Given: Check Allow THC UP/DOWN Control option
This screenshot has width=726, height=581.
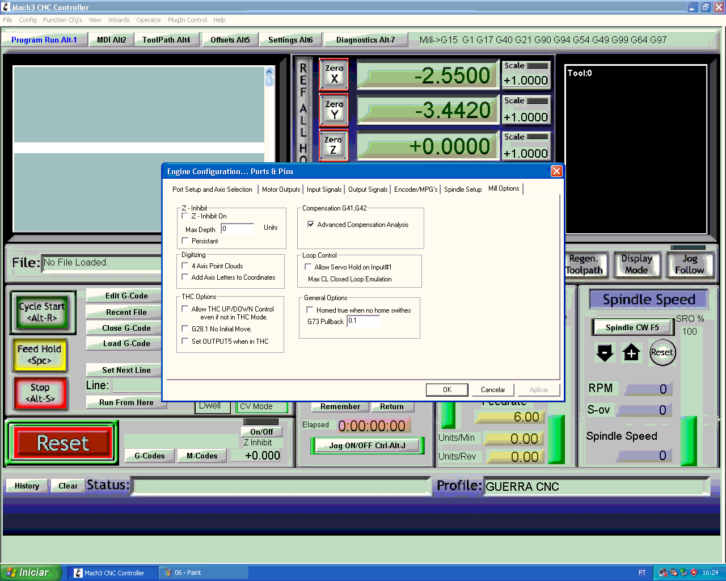Looking at the screenshot, I should pos(185,309).
